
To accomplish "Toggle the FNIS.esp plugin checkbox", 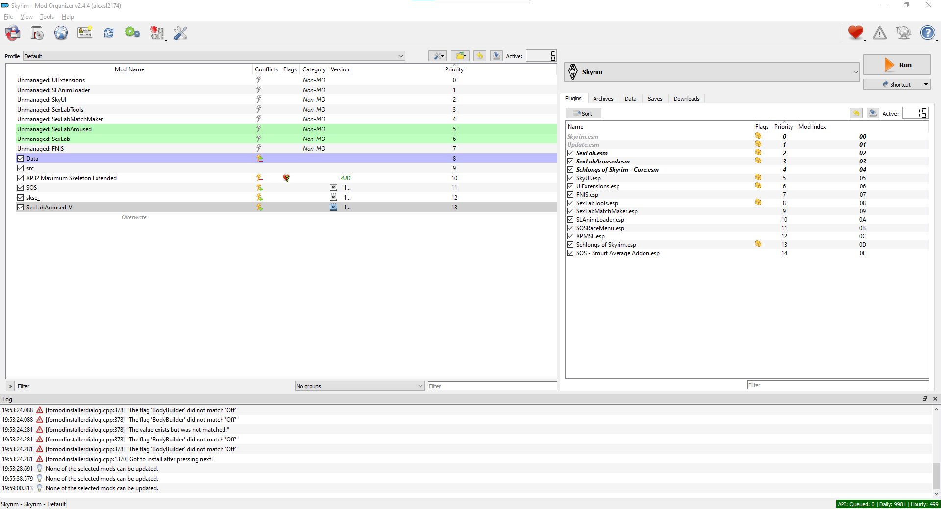I will (x=570, y=195).
